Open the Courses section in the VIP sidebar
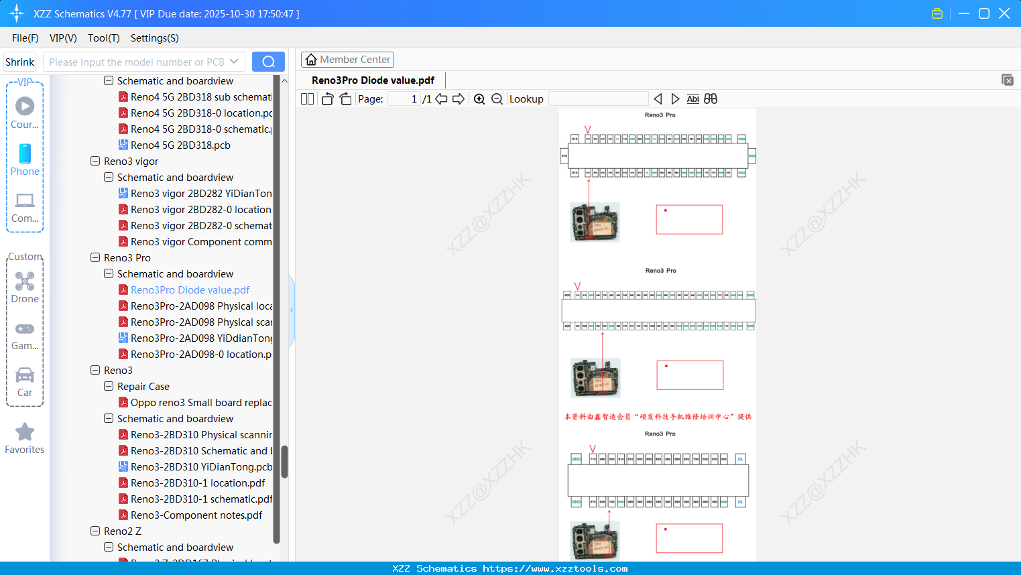The width and height of the screenshot is (1021, 575). coord(25,113)
